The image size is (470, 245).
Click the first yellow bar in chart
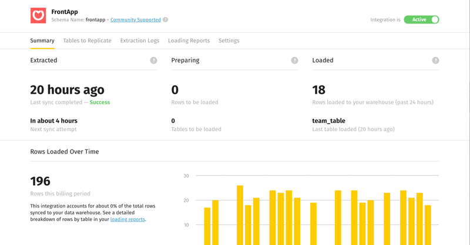point(207,226)
